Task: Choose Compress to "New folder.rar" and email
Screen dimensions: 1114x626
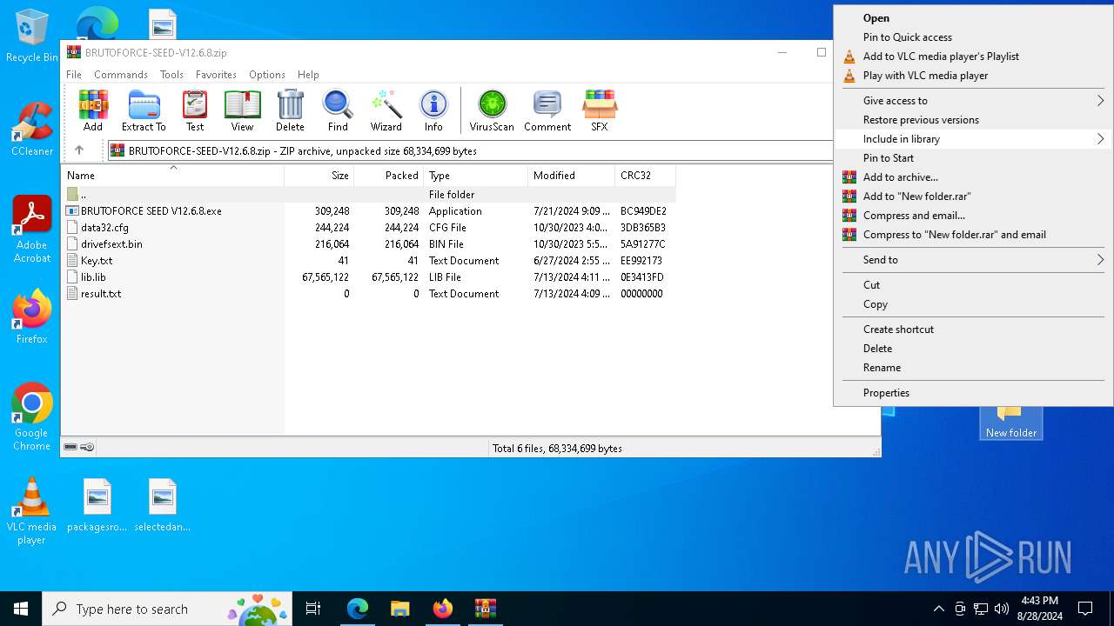Action: pos(973,235)
